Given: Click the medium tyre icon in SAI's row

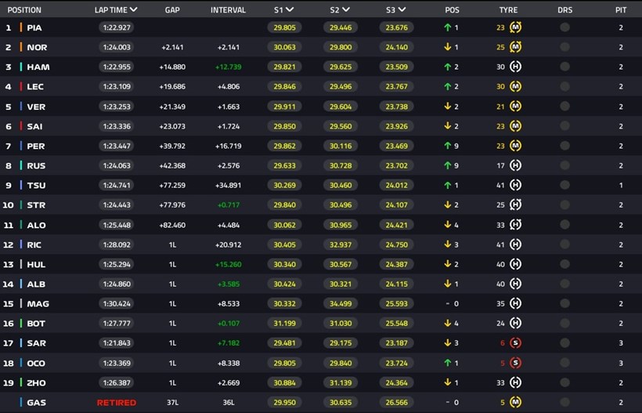Looking at the screenshot, I should [515, 126].
